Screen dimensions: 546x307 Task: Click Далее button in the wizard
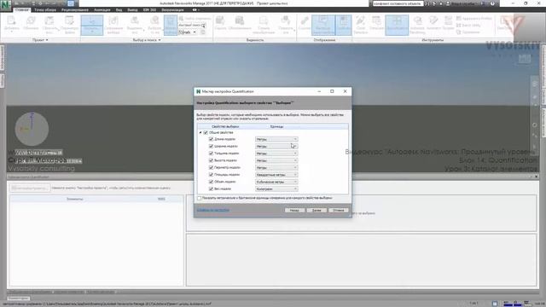coord(317,211)
